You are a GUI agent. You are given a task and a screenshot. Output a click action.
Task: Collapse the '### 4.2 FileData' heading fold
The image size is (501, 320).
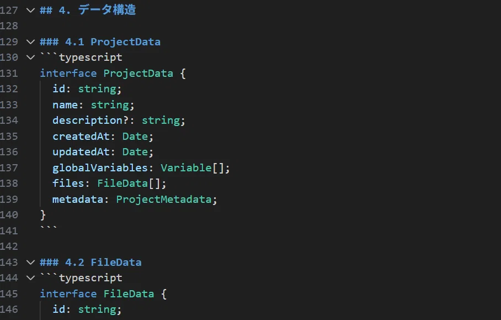coord(30,263)
